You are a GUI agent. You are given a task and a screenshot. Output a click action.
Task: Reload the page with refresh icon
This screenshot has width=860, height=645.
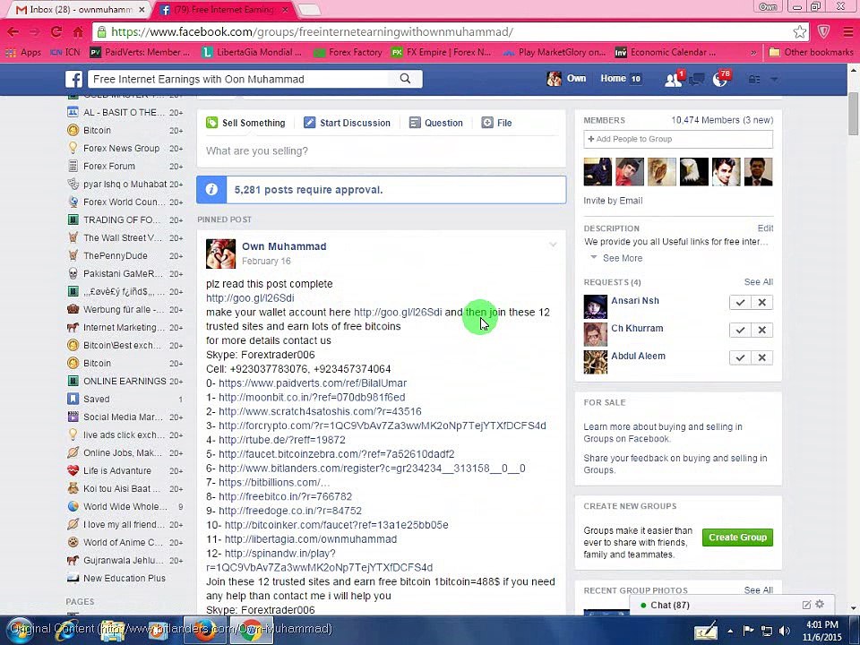click(56, 32)
